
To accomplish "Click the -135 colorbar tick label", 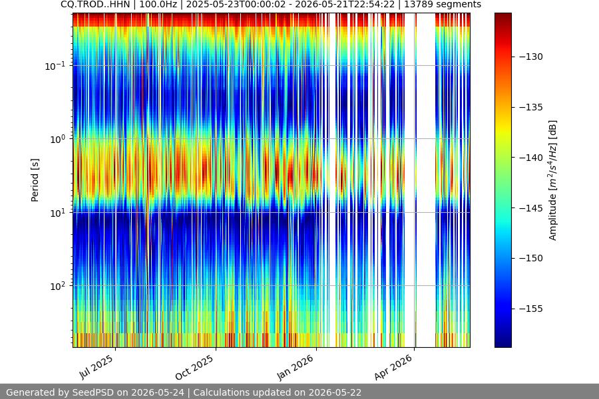I will 531,107.
